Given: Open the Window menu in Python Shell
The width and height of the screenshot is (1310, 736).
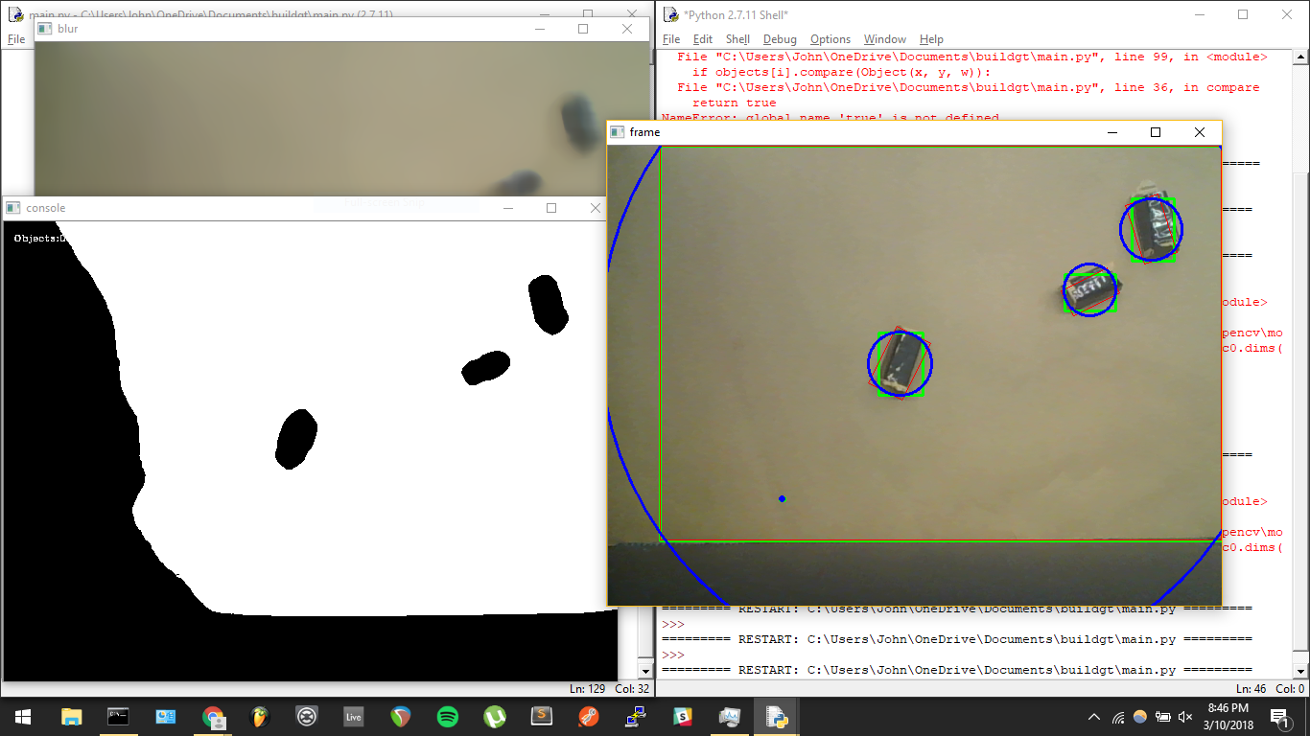Looking at the screenshot, I should point(884,39).
